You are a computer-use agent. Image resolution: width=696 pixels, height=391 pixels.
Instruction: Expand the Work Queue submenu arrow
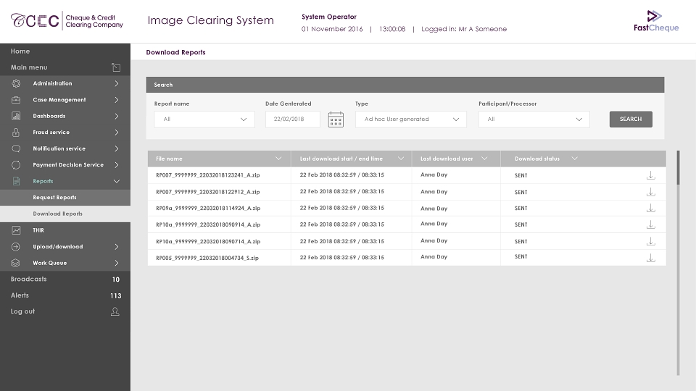pyautogui.click(x=116, y=263)
